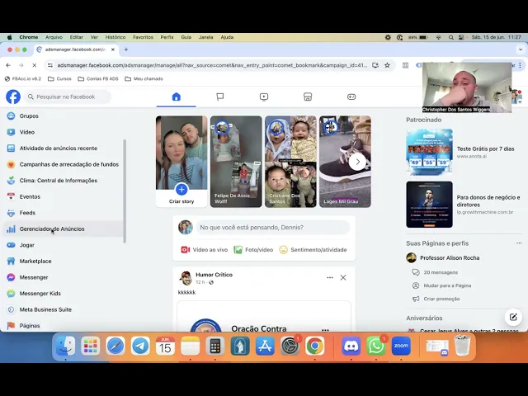
Task: Open the Video tab icon in top navigation
Action: 264,97
